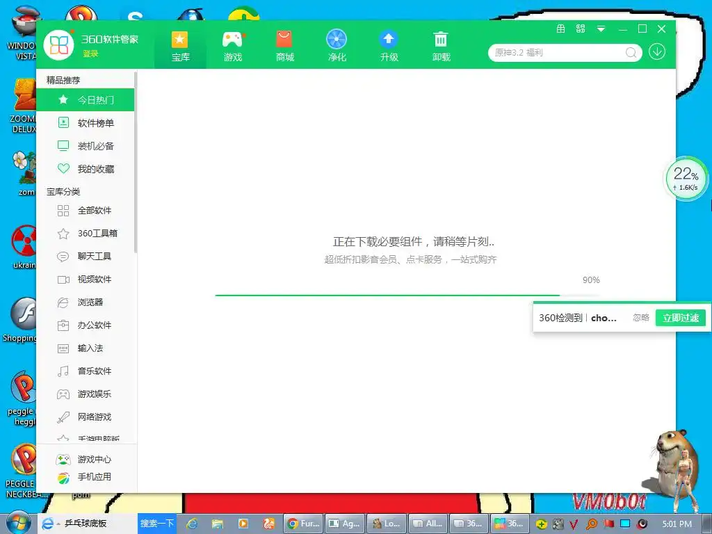This screenshot has height=534, width=712.
Task: Open the 音乐软件 category
Action: pyautogui.click(x=86, y=371)
